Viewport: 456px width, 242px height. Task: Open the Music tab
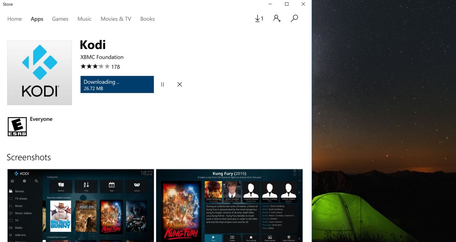(x=84, y=19)
